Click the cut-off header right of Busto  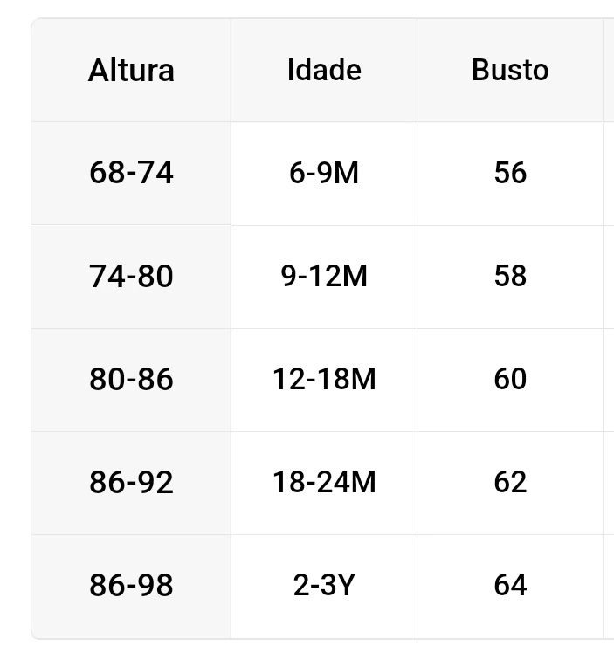point(609,70)
